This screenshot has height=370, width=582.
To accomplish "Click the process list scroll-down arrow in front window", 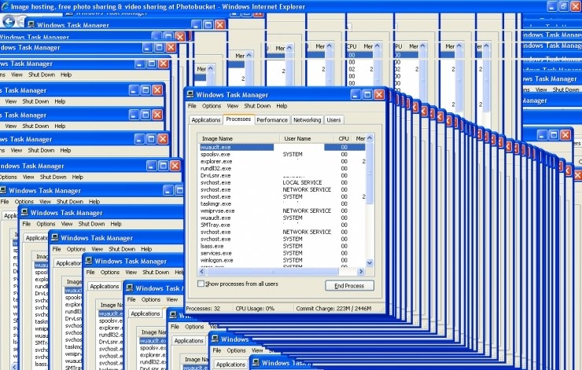I will [x=370, y=264].
